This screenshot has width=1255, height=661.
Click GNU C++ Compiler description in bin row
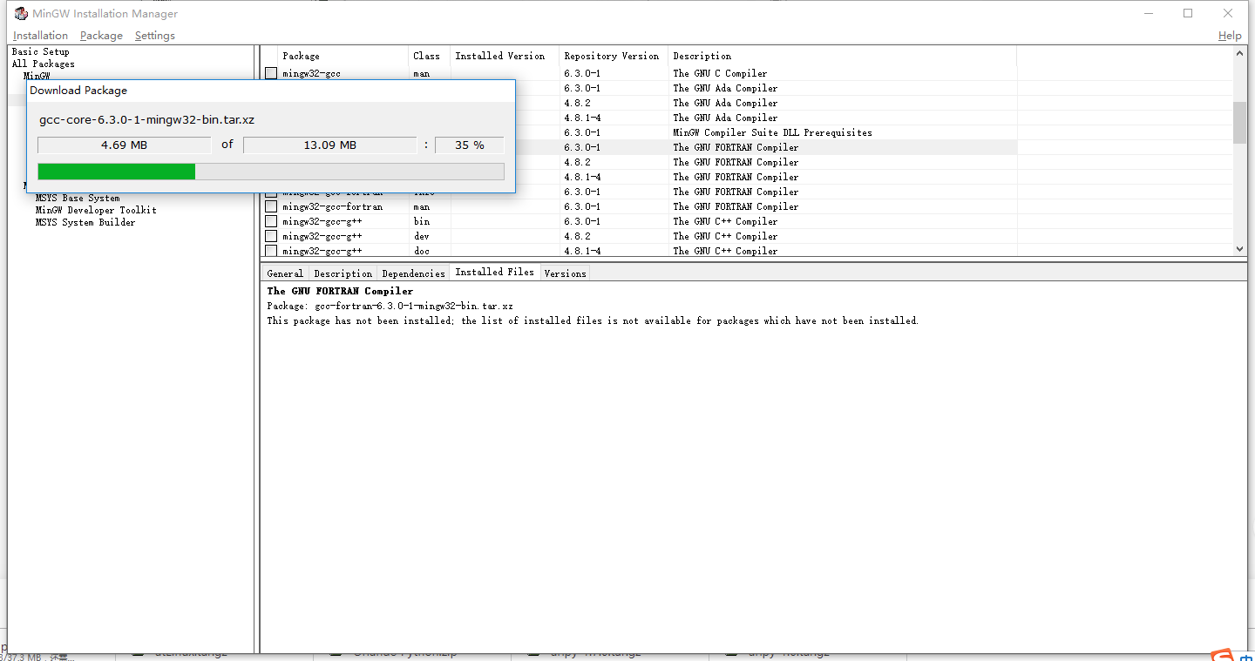(725, 222)
